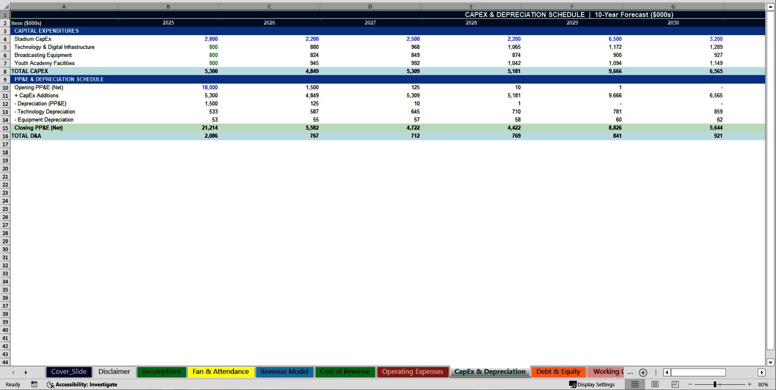Viewport: 776px width, 390px height.
Task: Select column B header
Action: coord(168,6)
